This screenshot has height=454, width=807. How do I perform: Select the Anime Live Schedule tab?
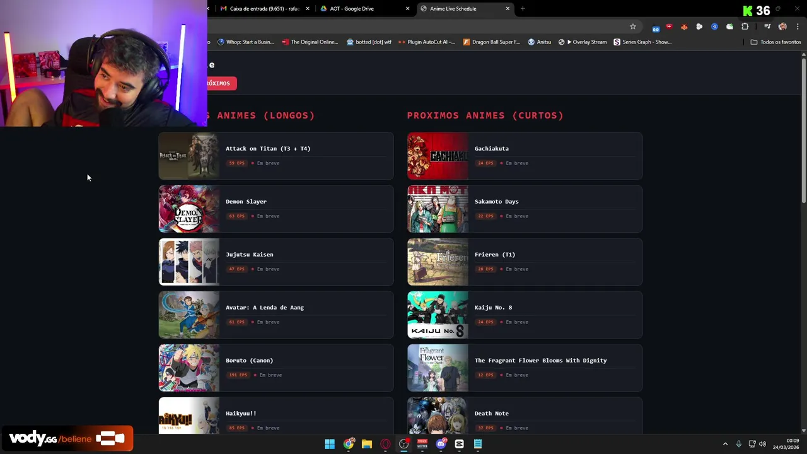click(x=465, y=9)
